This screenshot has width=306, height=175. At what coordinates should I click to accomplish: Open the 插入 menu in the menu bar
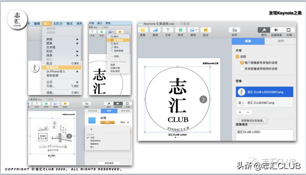click(x=47, y=24)
